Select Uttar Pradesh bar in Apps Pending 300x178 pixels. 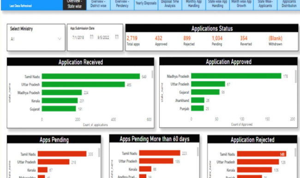54,162
